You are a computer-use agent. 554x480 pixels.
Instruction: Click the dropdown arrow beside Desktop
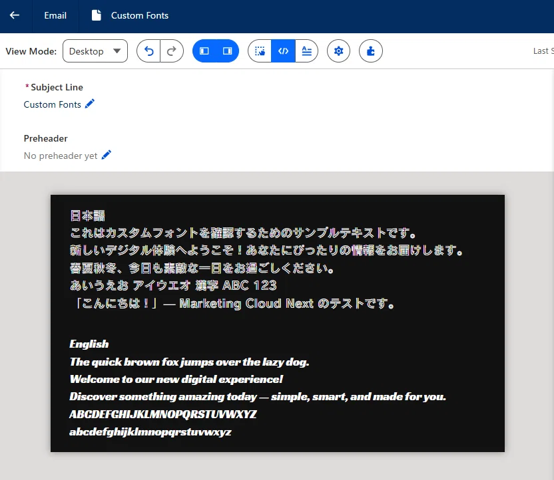coord(117,51)
